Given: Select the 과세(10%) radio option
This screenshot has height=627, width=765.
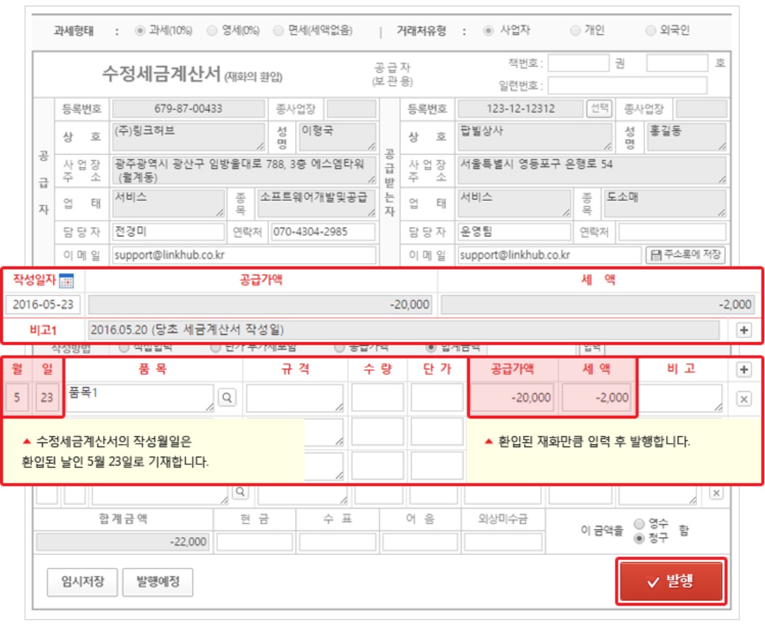Looking at the screenshot, I should click(x=140, y=31).
